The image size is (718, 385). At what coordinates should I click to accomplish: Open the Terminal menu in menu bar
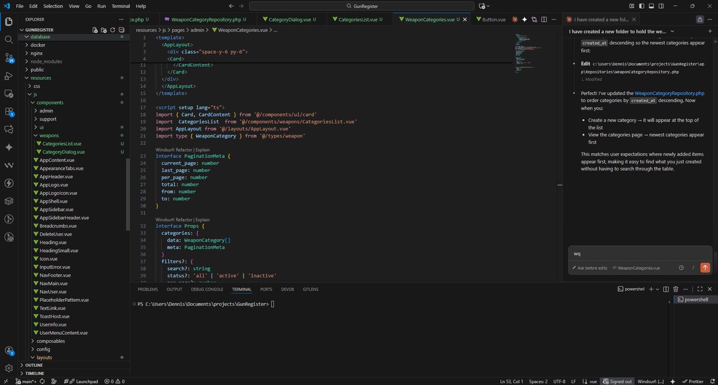[x=121, y=5]
